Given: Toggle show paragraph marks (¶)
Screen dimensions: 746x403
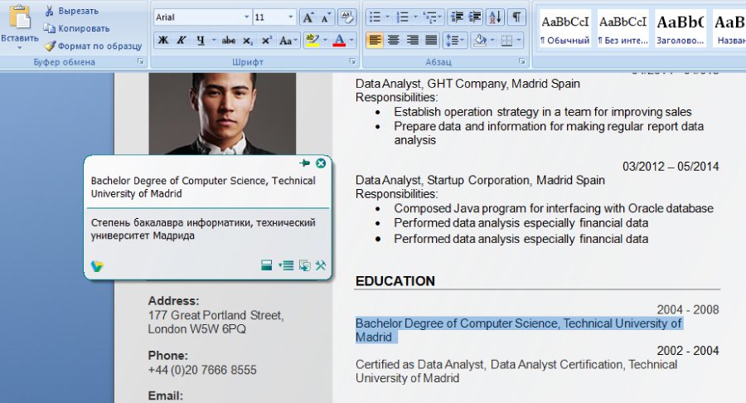Looking at the screenshot, I should (516, 17).
